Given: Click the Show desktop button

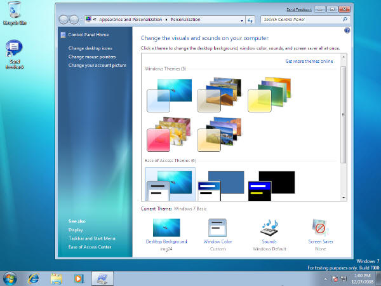Looking at the screenshot, I should pos(378,279).
